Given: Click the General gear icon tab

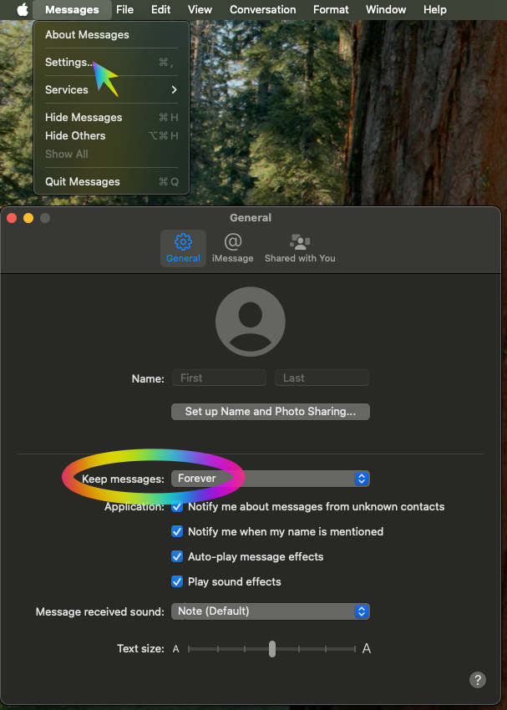Looking at the screenshot, I should click(x=183, y=248).
